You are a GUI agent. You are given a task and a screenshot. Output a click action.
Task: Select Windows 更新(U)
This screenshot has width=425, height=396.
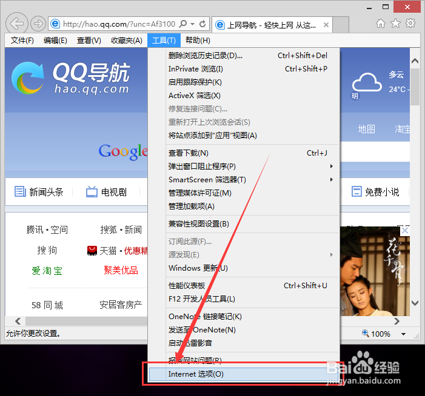[x=244, y=268]
